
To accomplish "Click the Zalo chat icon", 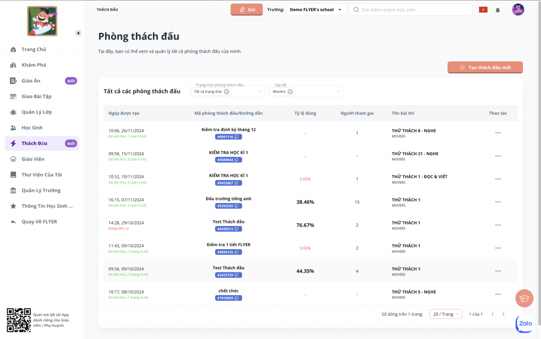I will [524, 323].
